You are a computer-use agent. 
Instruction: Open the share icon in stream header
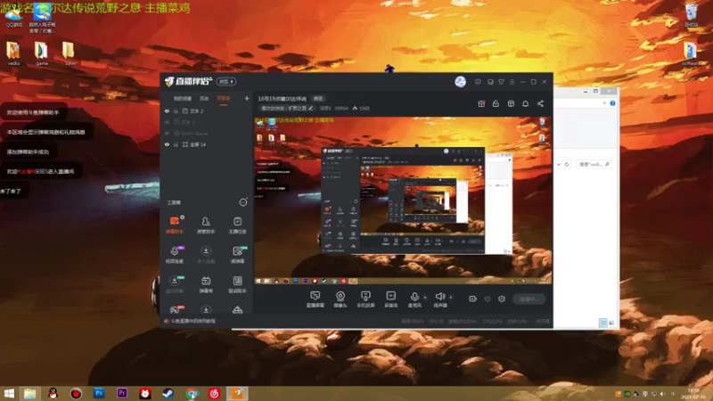pyautogui.click(x=540, y=103)
